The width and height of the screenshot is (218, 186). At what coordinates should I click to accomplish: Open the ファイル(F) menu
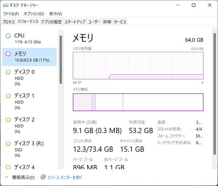tap(11, 14)
